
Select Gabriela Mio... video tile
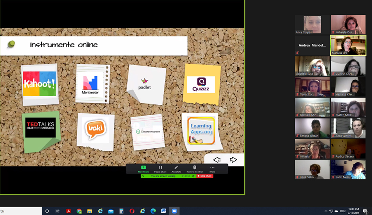click(x=312, y=107)
